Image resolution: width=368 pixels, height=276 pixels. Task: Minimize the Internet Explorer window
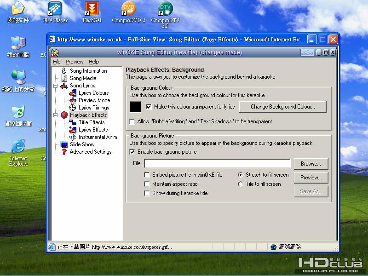click(312, 40)
